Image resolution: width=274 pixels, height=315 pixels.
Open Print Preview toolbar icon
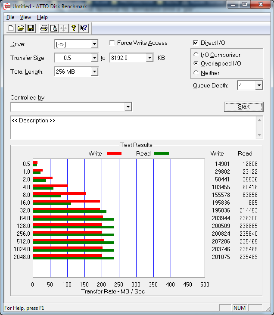tap(53, 28)
